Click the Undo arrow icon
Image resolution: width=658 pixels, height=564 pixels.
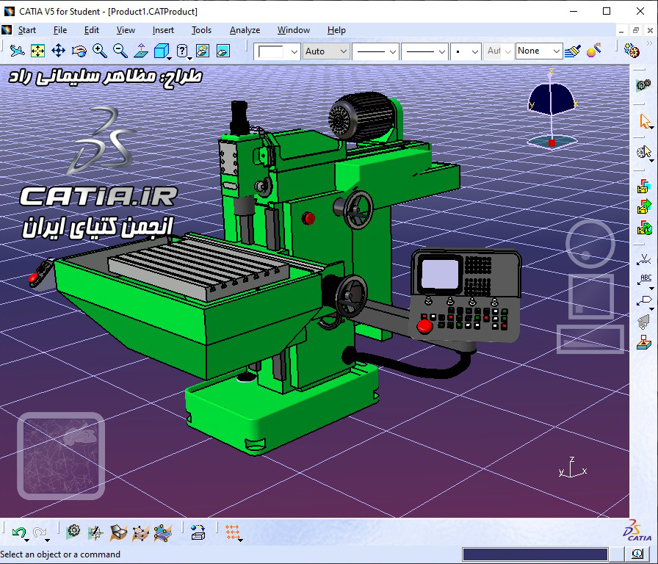(x=18, y=533)
